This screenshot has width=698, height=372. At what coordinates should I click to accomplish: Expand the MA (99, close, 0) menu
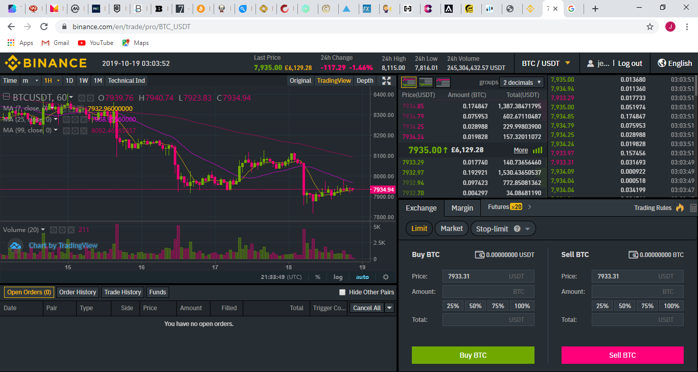[x=55, y=131]
